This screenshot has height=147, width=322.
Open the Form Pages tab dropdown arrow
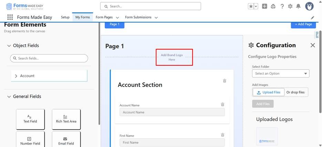click(117, 18)
